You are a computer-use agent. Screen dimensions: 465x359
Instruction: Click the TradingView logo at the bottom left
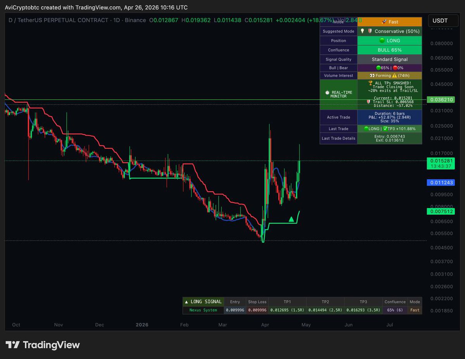[x=42, y=345]
